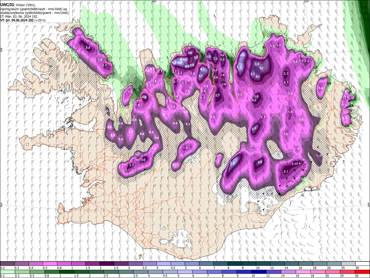
Task: Click the 4.1 precipitation value on the map
Action: point(202,69)
